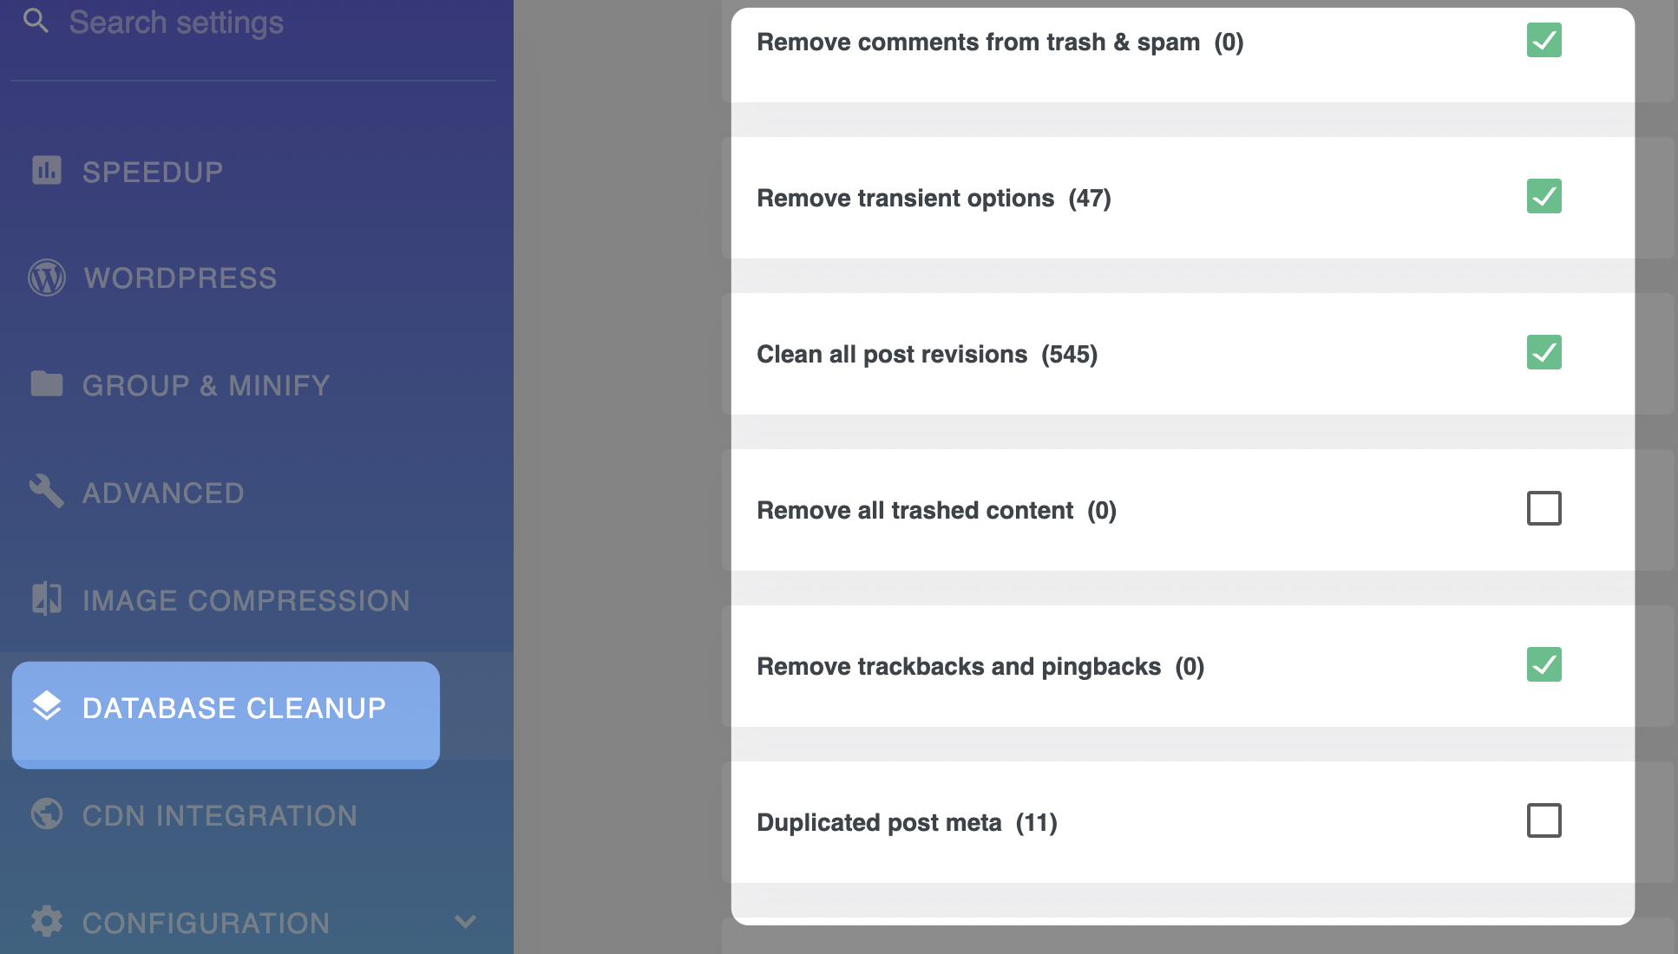Image resolution: width=1678 pixels, height=954 pixels.
Task: Click the Image Compression icon
Action: (47, 598)
